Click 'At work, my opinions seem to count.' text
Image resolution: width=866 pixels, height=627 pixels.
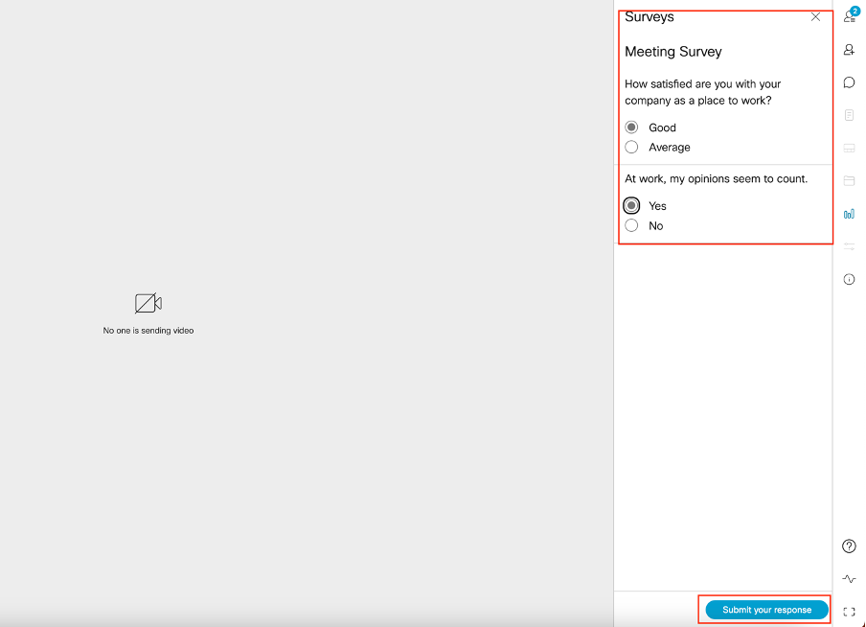point(717,178)
